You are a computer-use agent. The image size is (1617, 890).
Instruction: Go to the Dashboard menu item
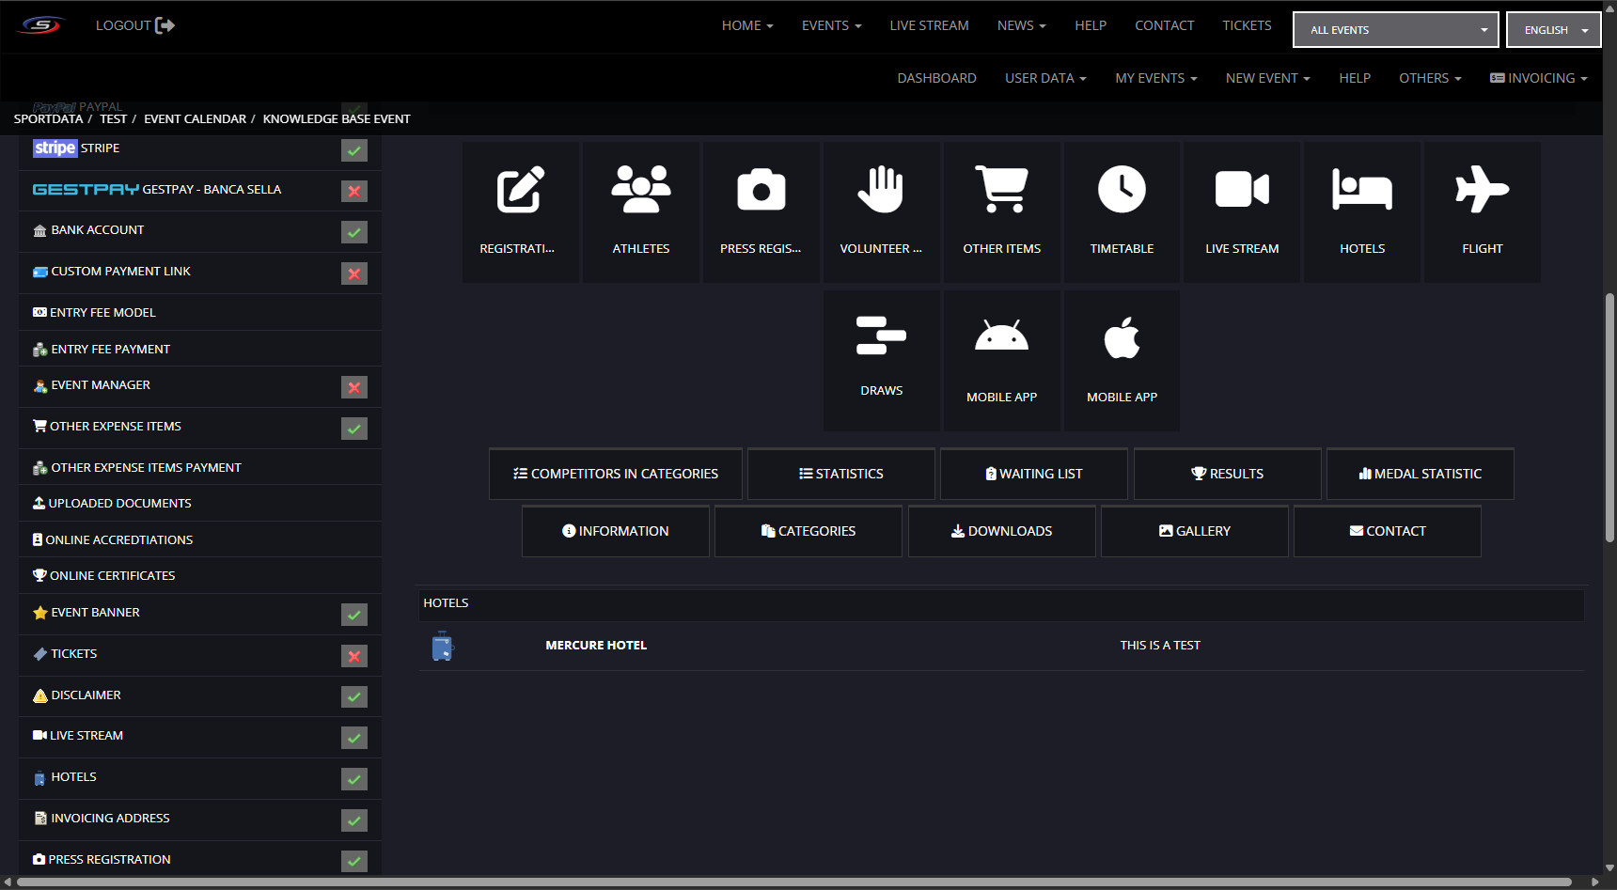coord(936,78)
